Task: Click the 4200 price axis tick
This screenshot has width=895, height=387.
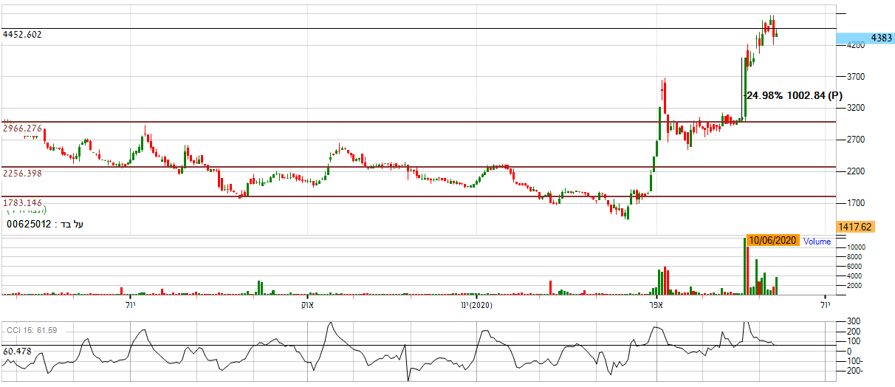Action: pyautogui.click(x=856, y=45)
